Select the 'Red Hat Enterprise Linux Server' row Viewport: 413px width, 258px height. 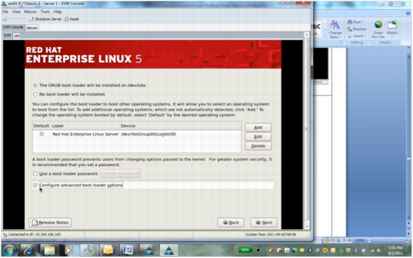[x=136, y=134]
